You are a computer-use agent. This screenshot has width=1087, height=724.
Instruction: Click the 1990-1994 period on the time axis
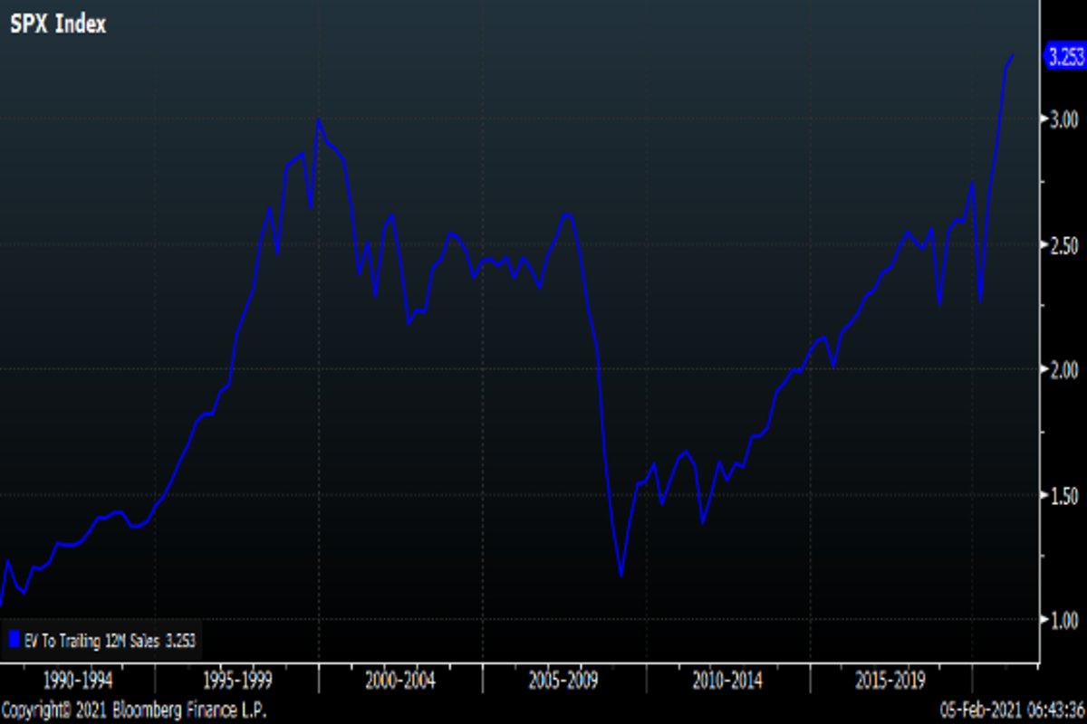[x=82, y=679]
